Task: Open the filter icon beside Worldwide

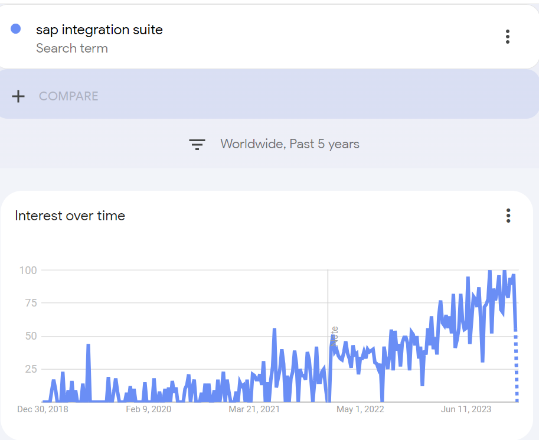Action: (x=197, y=144)
